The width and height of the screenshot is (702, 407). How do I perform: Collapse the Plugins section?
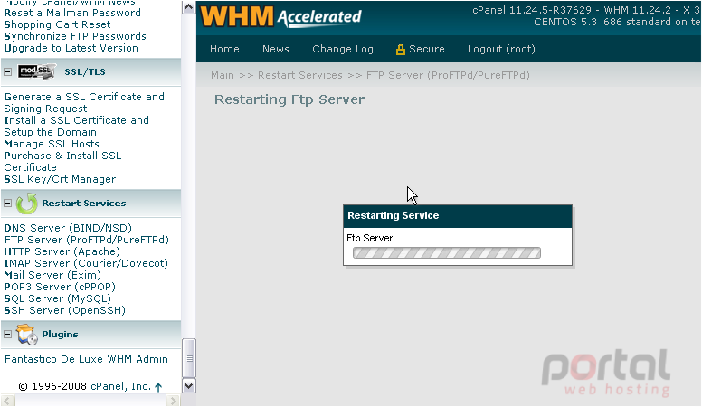(x=7, y=335)
